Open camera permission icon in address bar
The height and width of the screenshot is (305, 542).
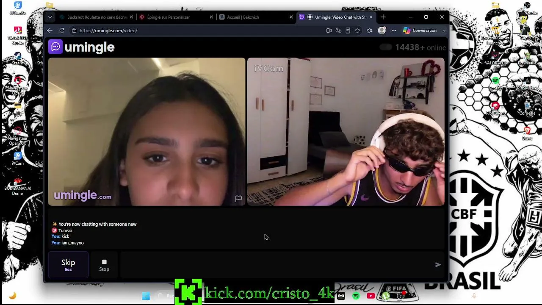tap(329, 30)
